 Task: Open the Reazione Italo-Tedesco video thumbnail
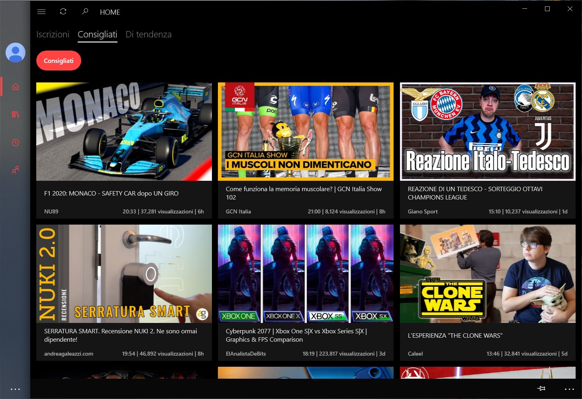point(488,131)
